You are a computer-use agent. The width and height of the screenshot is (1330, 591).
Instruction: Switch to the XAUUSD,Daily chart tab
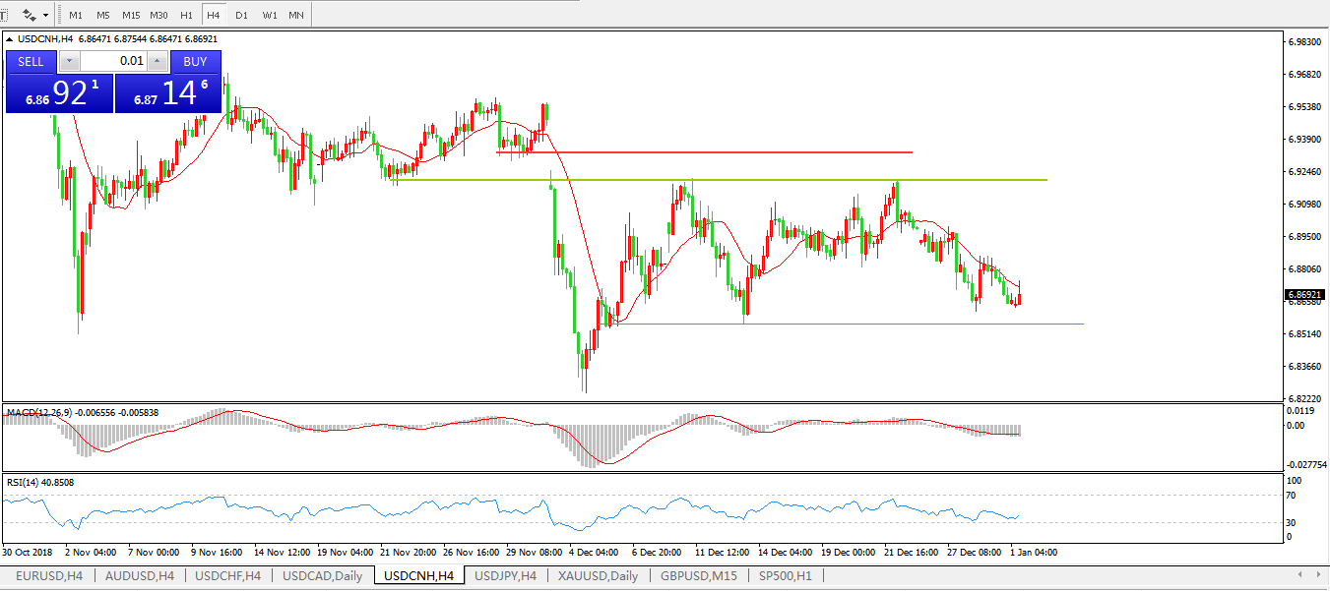pyautogui.click(x=598, y=575)
